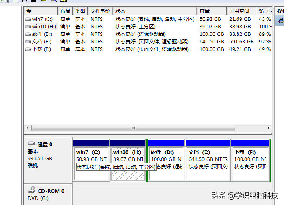The height and width of the screenshot is (205, 284).
Task: Click the horizontal scrollbar right arrow
Action: pos(269,128)
